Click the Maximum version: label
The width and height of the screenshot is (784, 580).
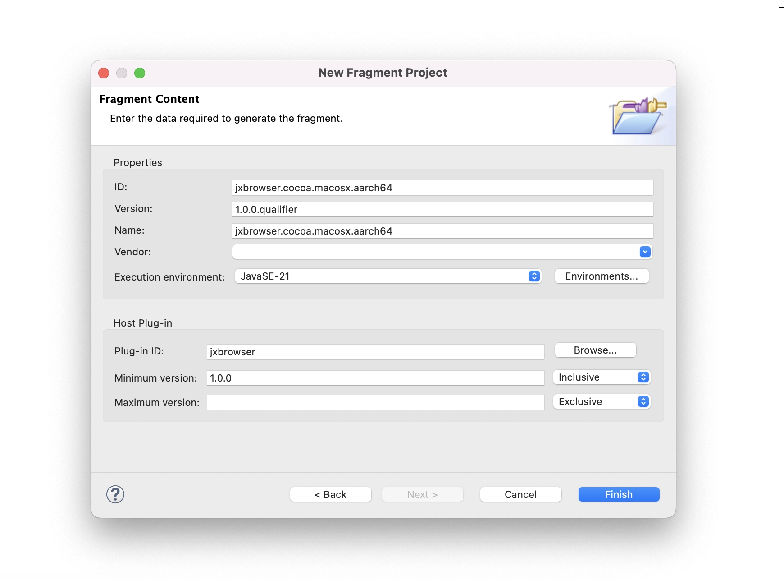157,402
